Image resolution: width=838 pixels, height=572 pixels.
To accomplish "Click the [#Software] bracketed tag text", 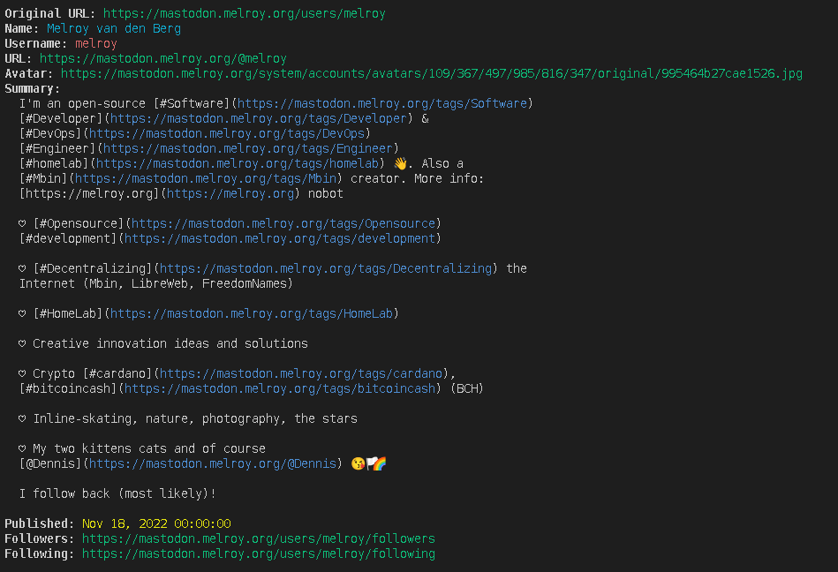I will coord(192,103).
